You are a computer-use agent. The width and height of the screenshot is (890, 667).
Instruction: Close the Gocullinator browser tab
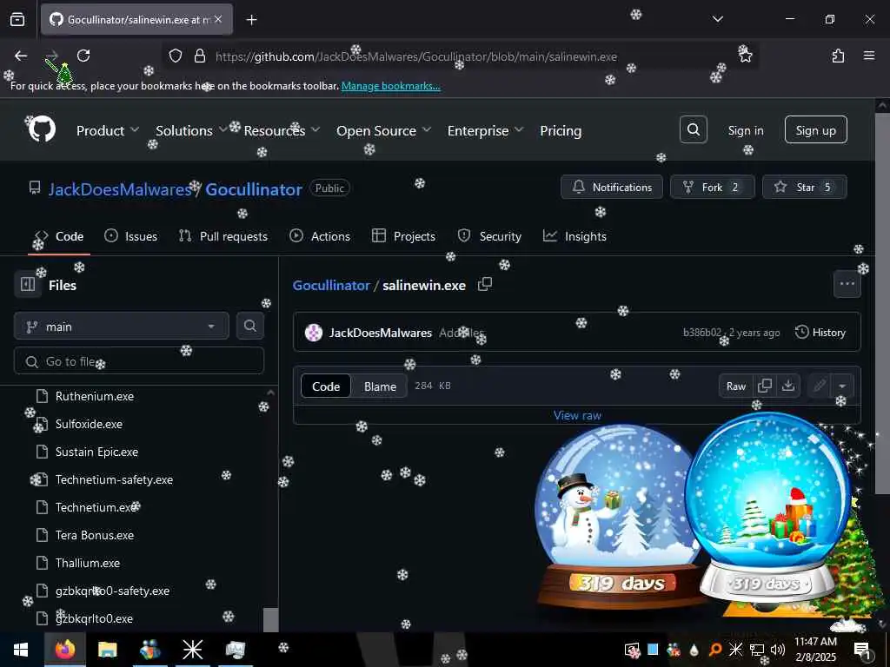[x=218, y=19]
